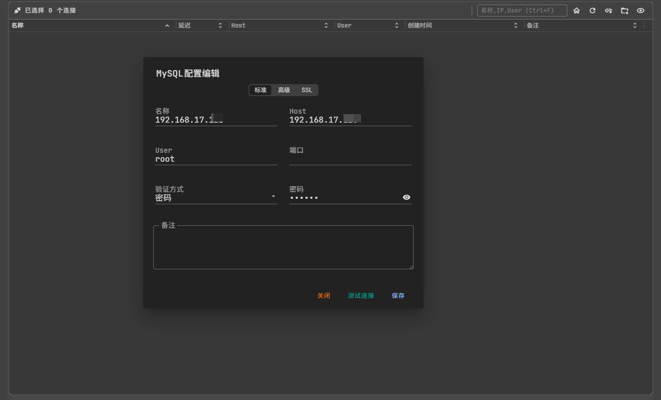The width and height of the screenshot is (661, 400).
Task: Click the 关闭 button
Action: (x=323, y=296)
